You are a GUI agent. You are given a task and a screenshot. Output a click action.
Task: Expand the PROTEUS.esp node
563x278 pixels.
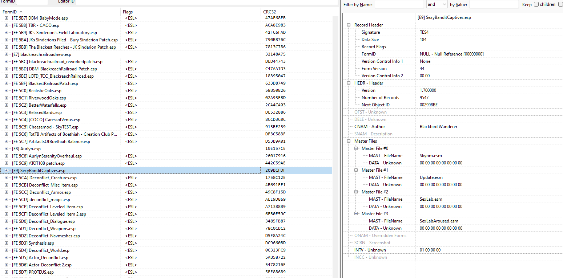pyautogui.click(x=7, y=272)
